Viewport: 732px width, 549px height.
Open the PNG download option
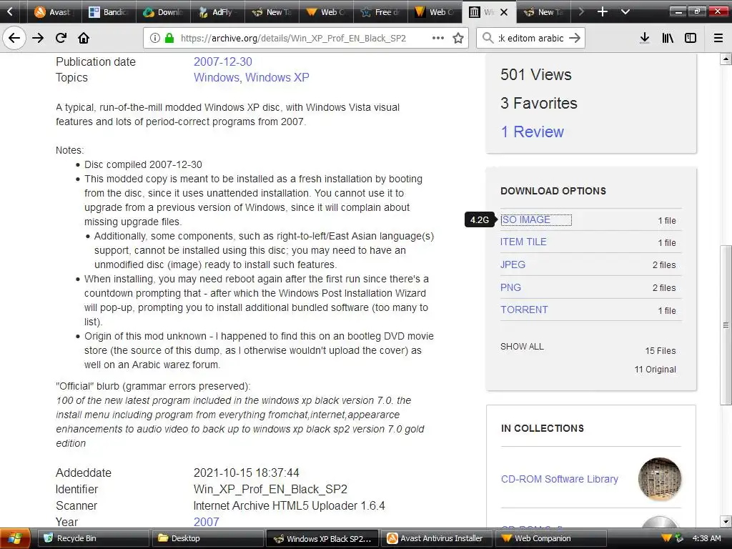pyautogui.click(x=510, y=287)
